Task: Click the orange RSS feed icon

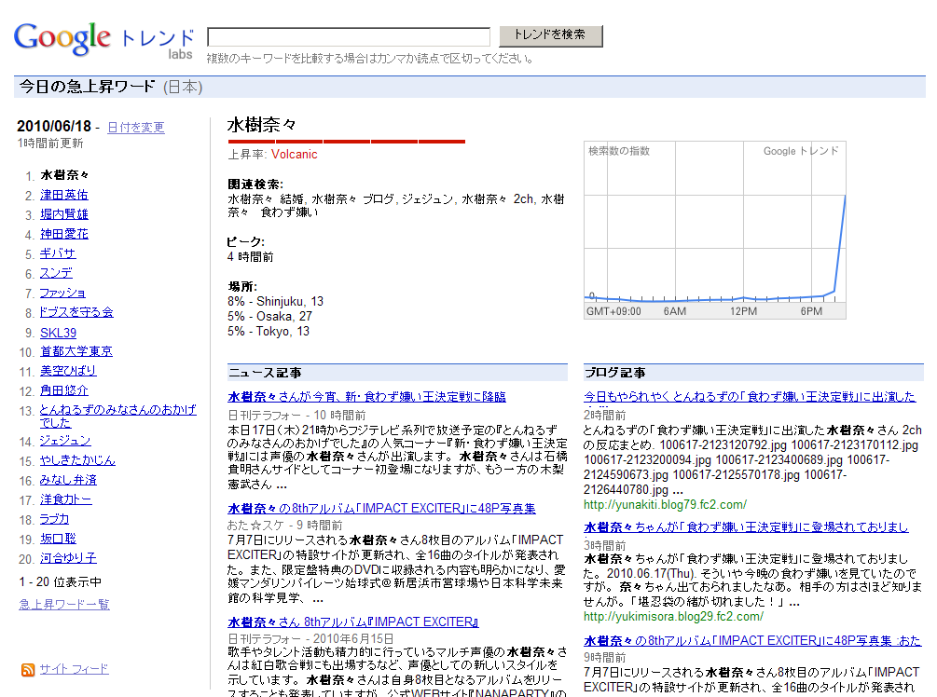Action: [x=27, y=669]
